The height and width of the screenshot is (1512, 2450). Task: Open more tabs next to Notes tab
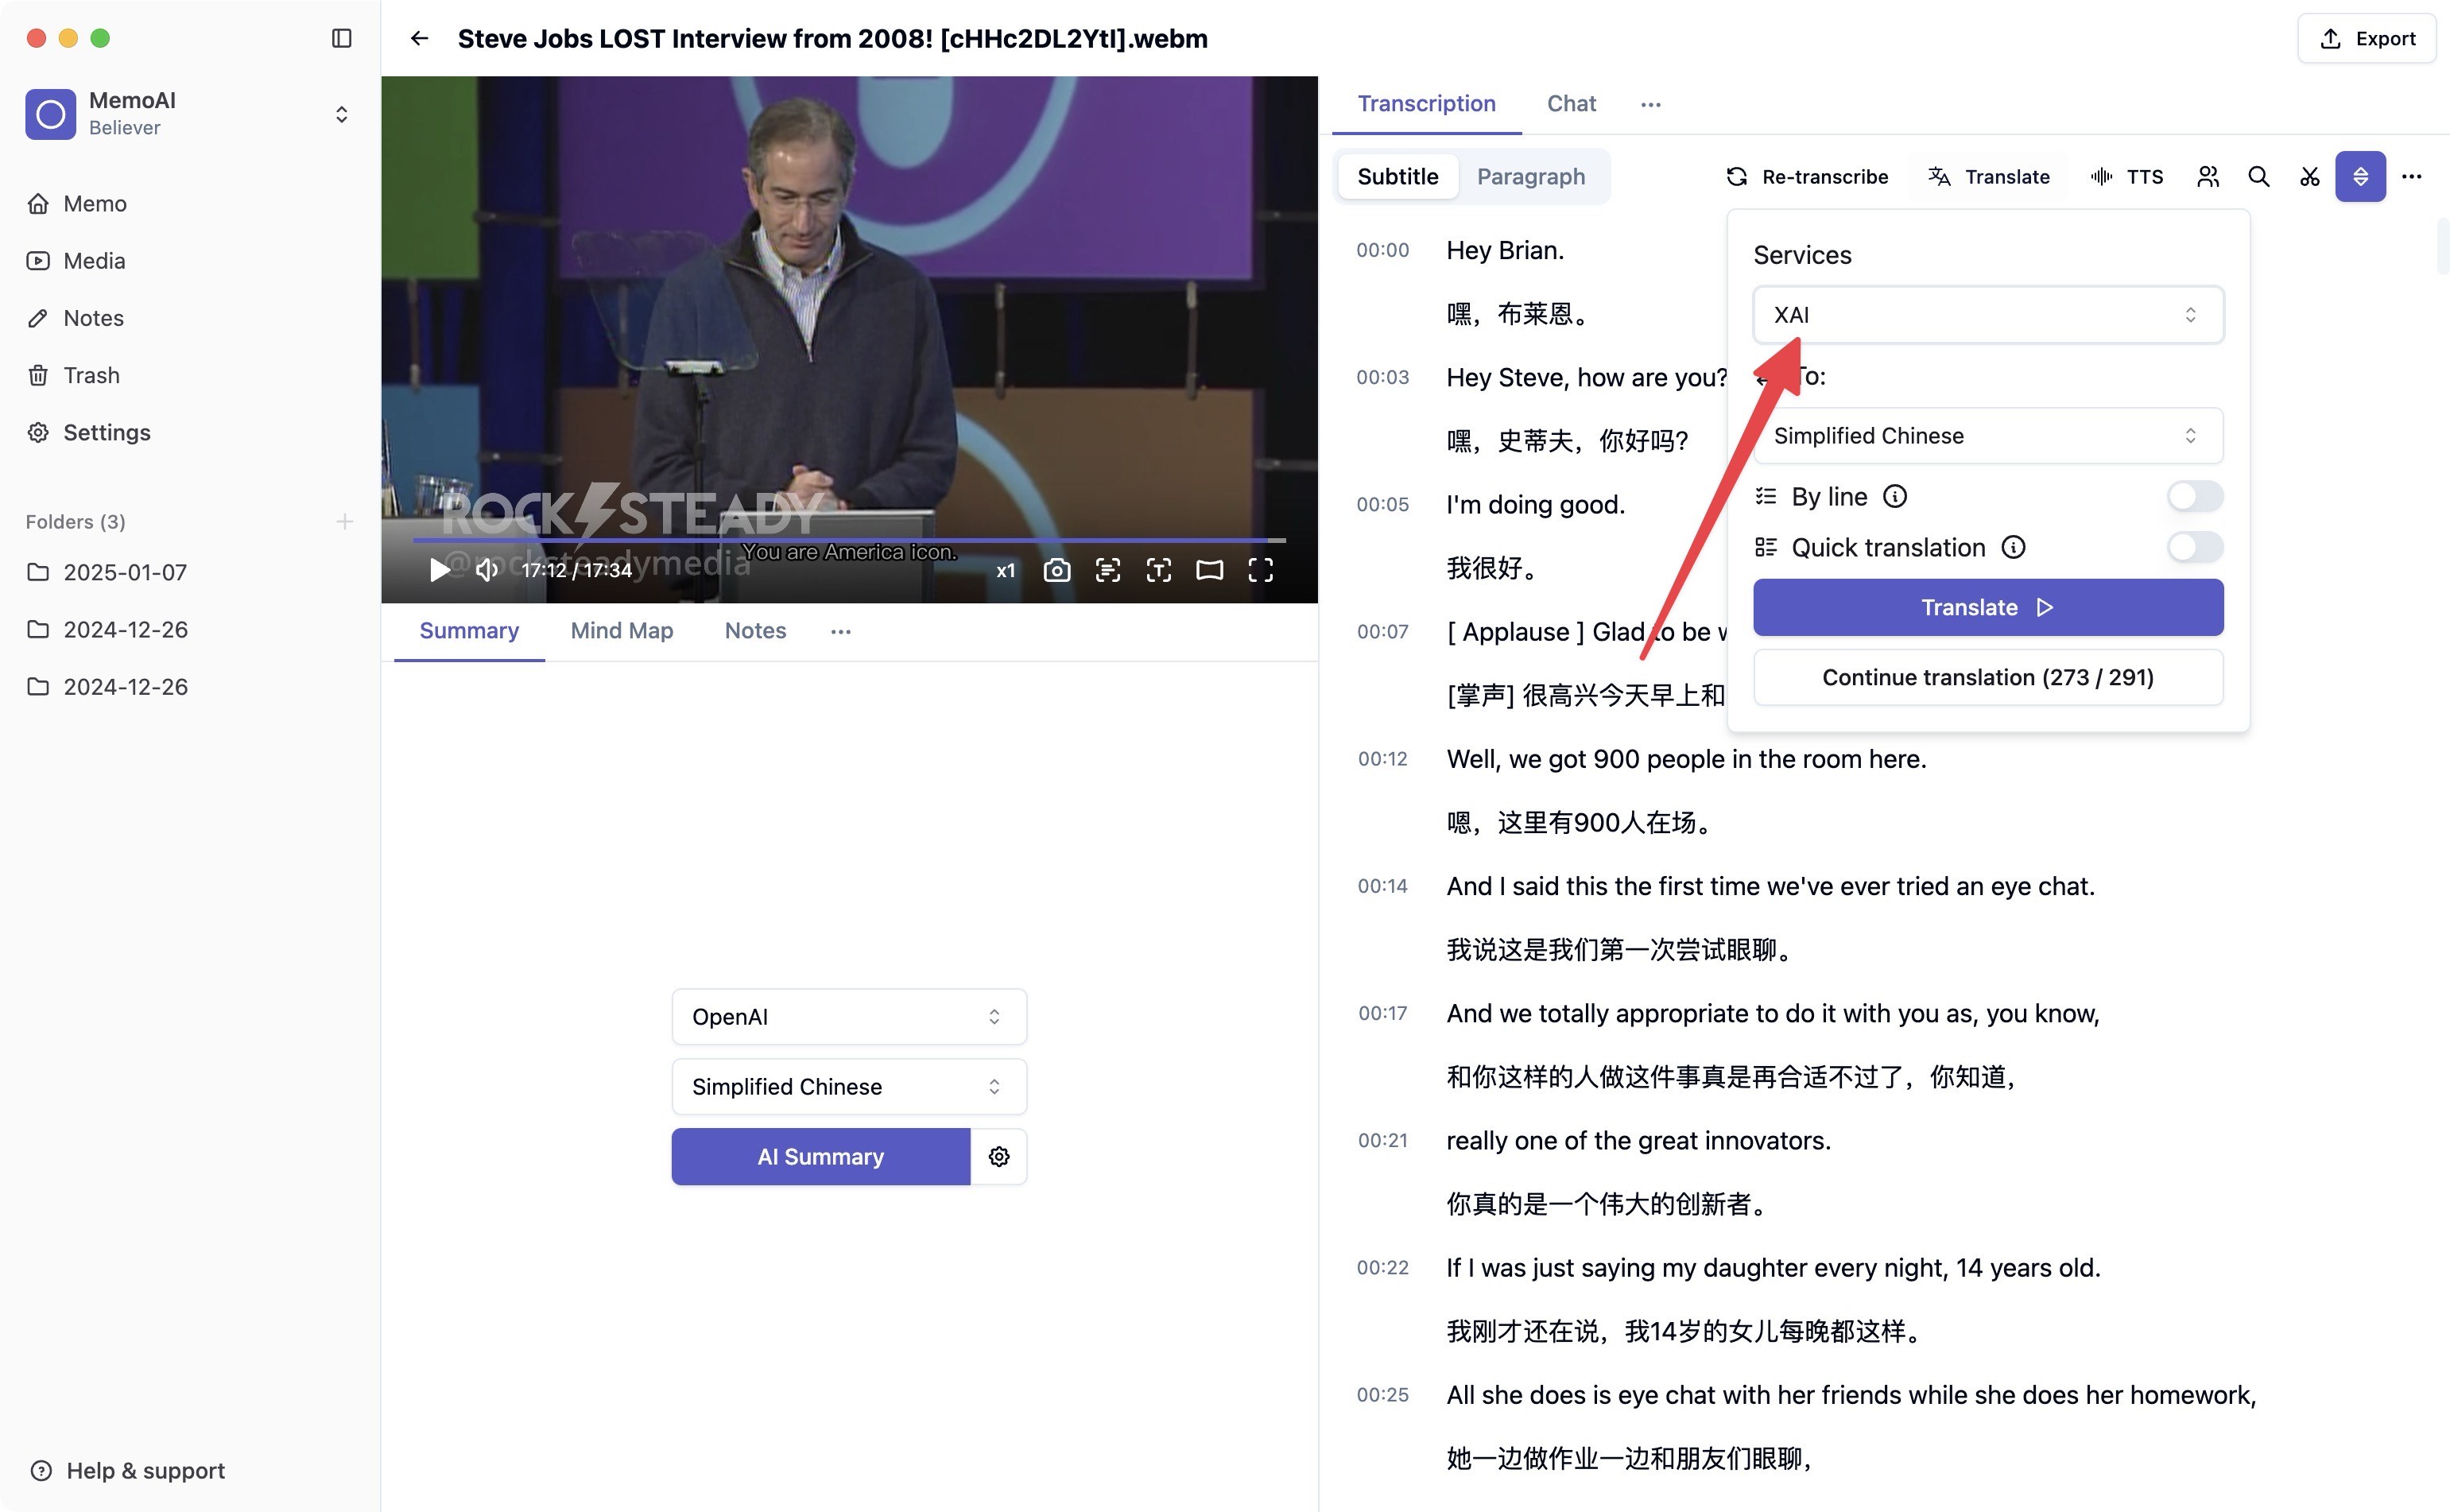[x=840, y=631]
